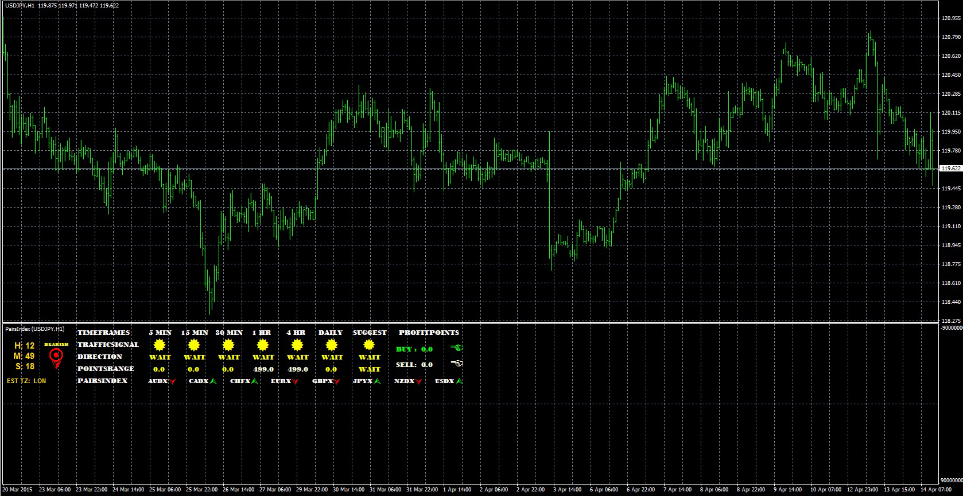Select the 15 MIN timeframe column header

click(x=195, y=333)
